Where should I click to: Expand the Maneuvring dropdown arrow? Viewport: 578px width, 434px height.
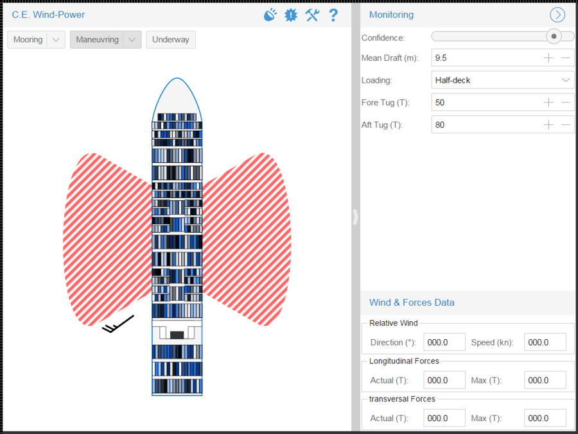(132, 40)
